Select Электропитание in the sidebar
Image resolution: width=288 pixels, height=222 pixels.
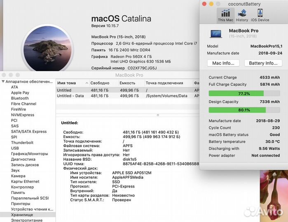click(27, 220)
